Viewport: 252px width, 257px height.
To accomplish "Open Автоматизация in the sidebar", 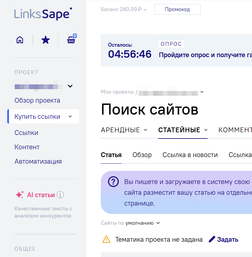I will tap(38, 162).
